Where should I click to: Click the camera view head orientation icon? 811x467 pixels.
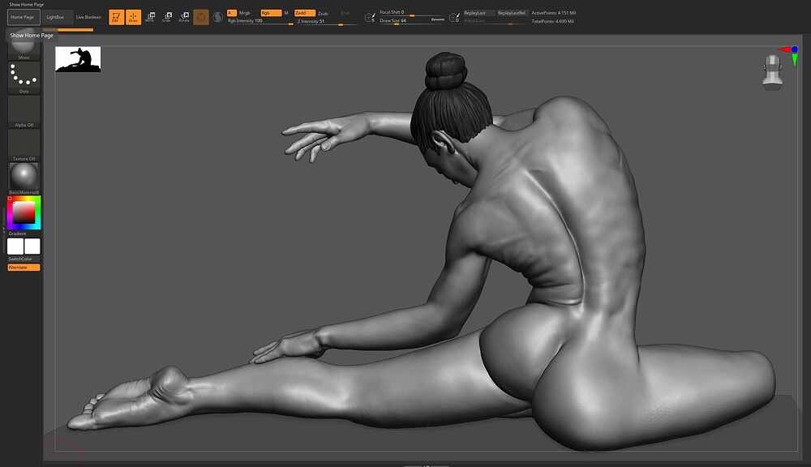[x=772, y=71]
